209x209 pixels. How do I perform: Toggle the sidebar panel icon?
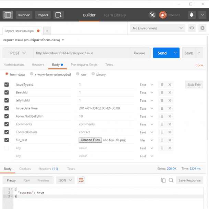[x=8, y=15]
